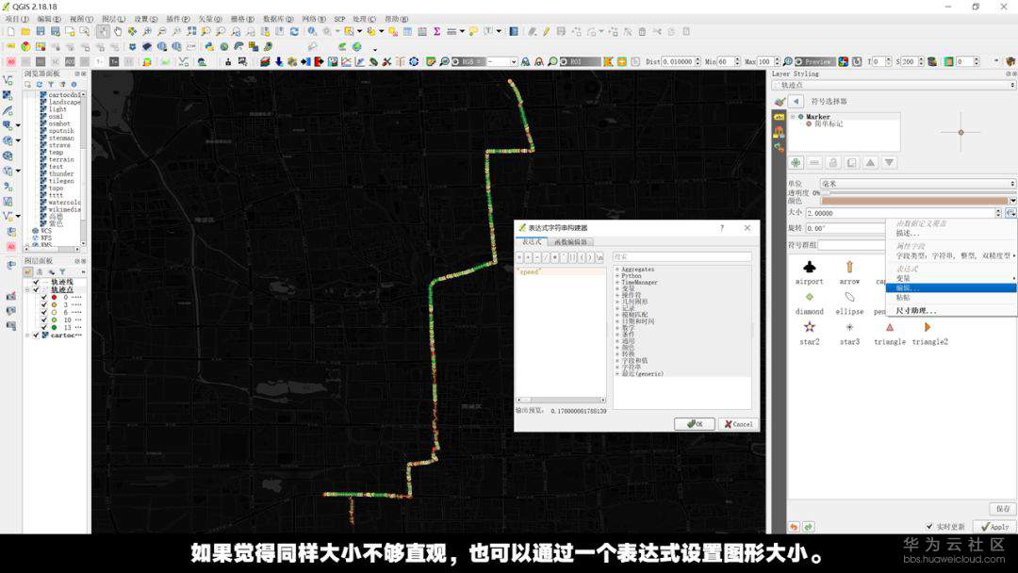Click the Sigma statistics summary icon
The width and height of the screenshot is (1018, 573).
pos(437,31)
